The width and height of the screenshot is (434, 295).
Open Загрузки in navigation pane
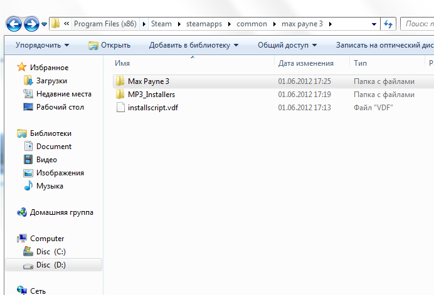pyautogui.click(x=52, y=81)
